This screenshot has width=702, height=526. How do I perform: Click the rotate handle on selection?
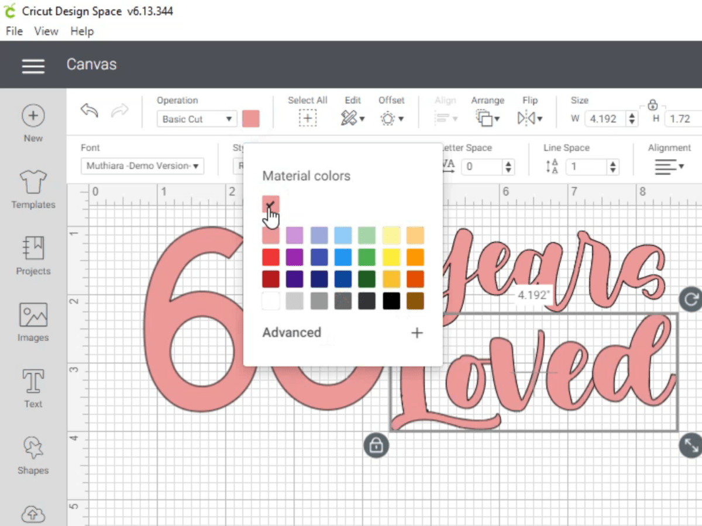click(x=690, y=300)
